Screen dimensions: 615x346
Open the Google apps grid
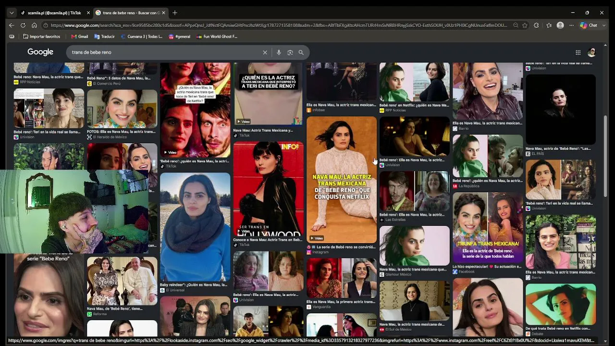point(578,52)
